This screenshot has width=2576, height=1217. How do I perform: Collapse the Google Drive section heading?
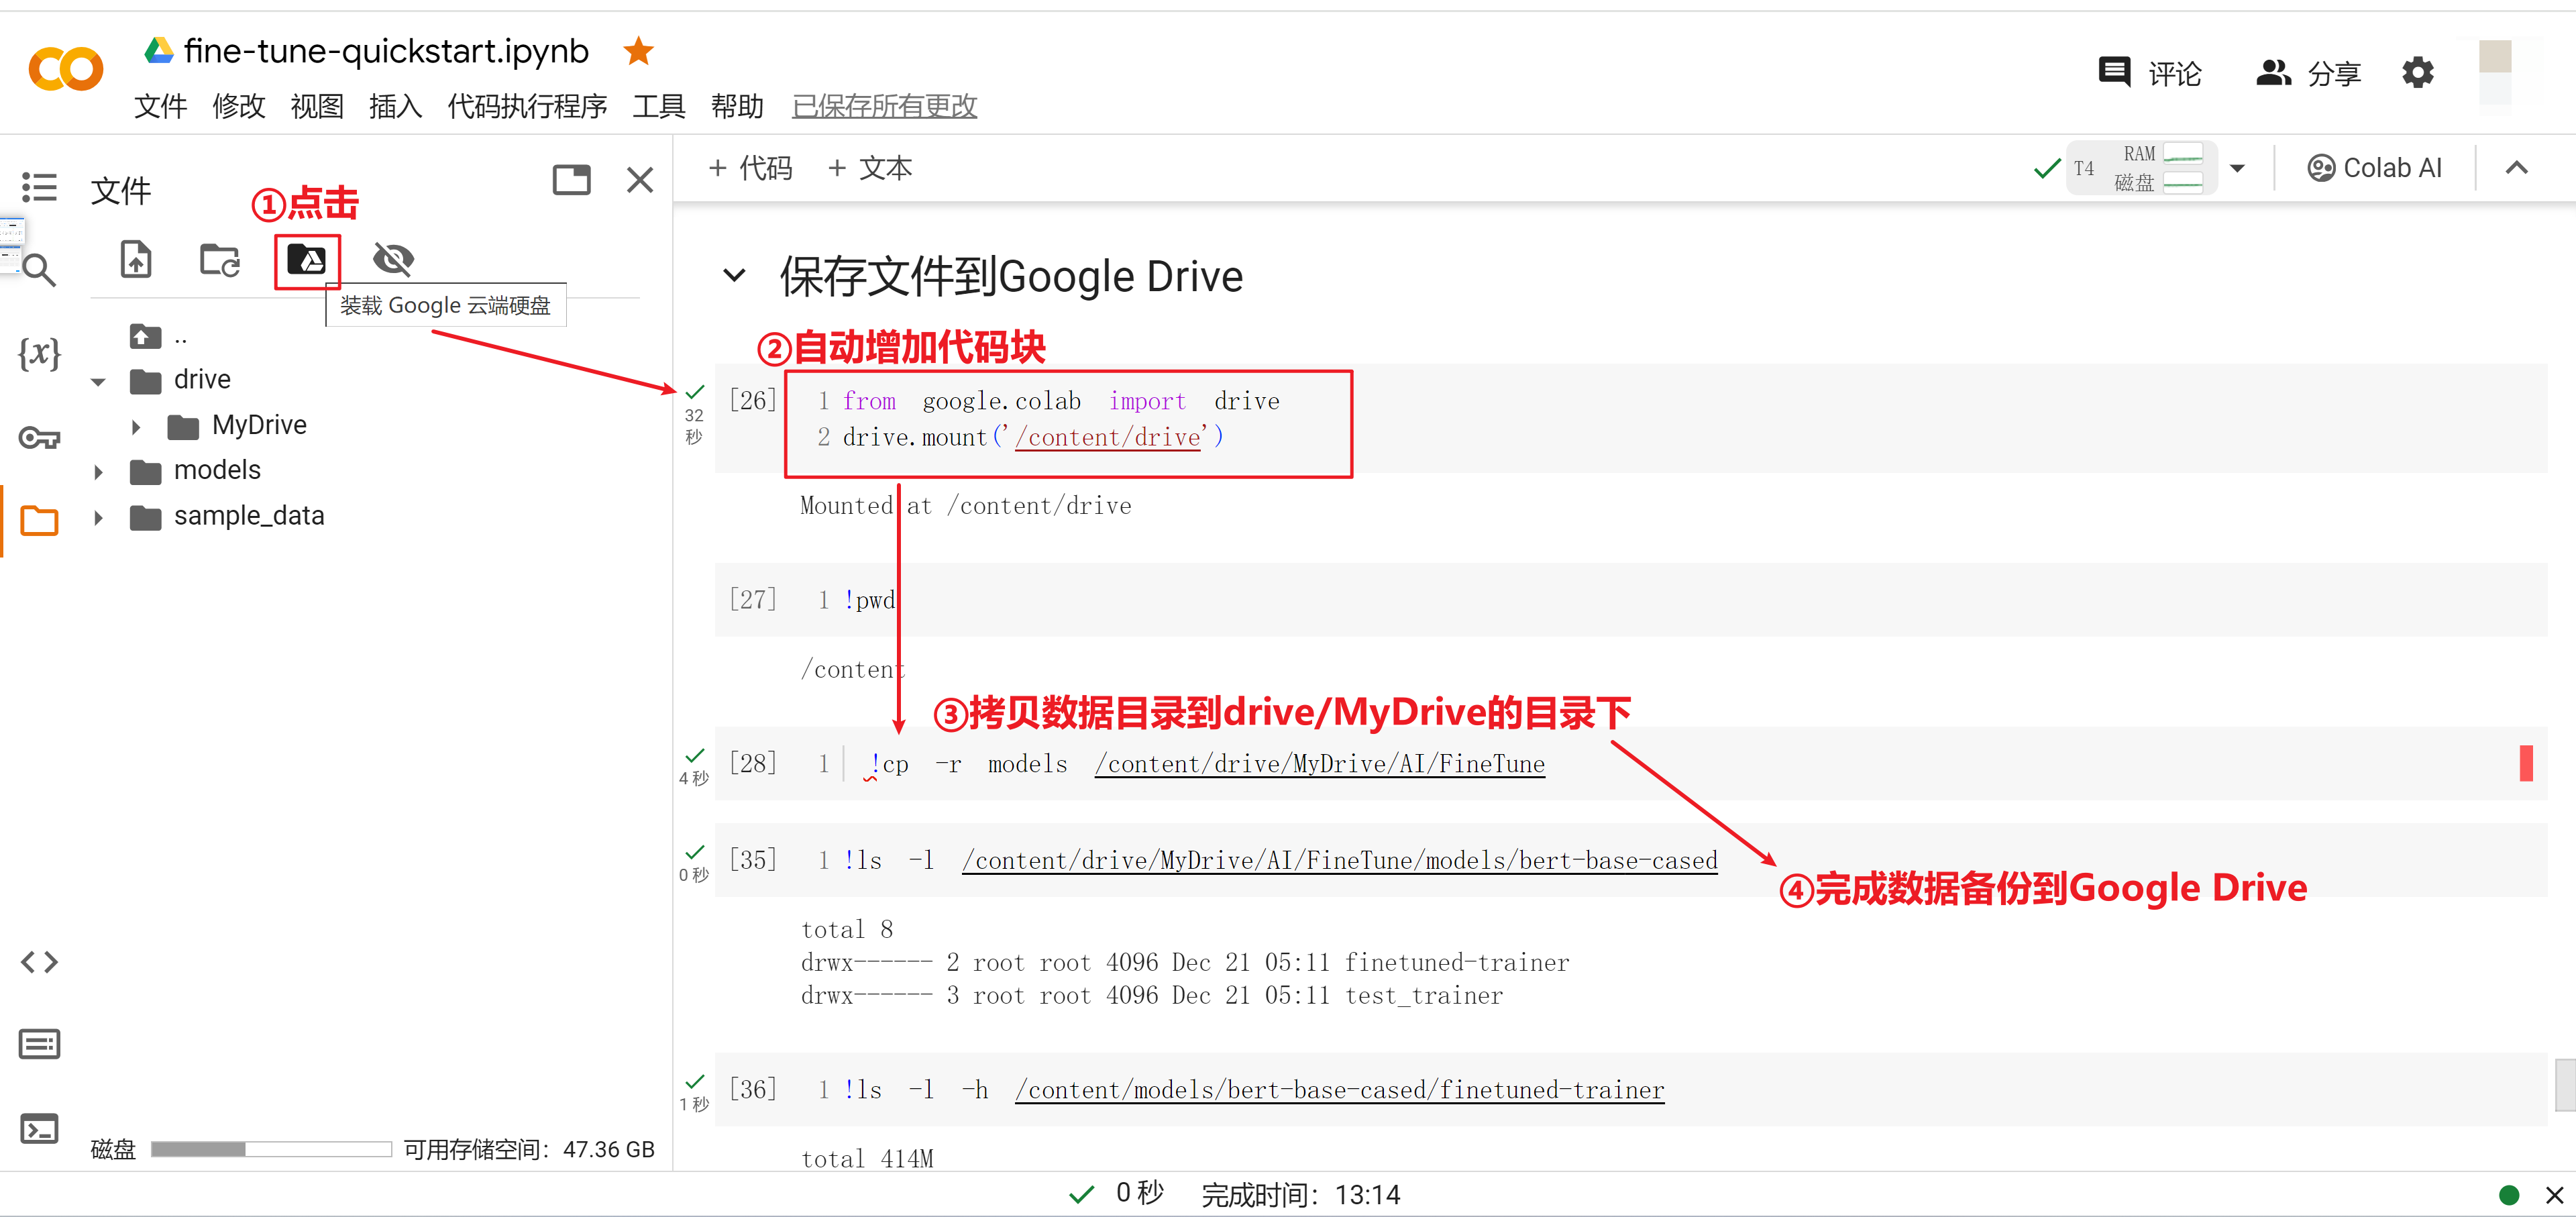734,275
